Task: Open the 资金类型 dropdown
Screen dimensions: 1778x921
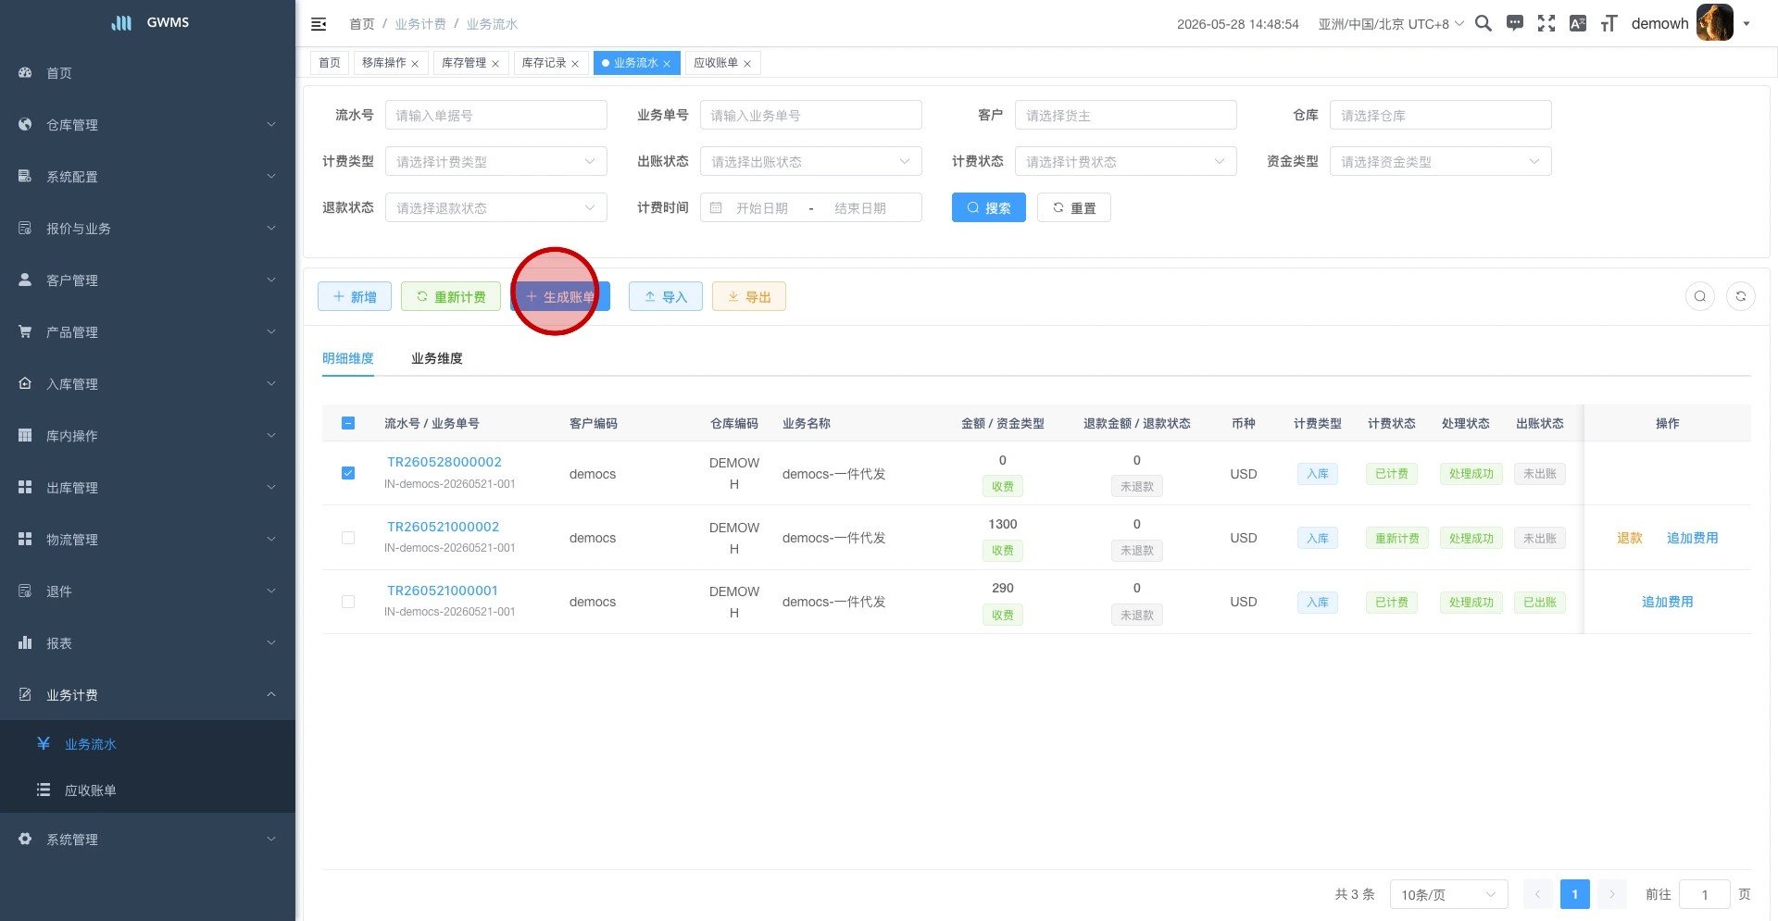Action: pyautogui.click(x=1441, y=161)
